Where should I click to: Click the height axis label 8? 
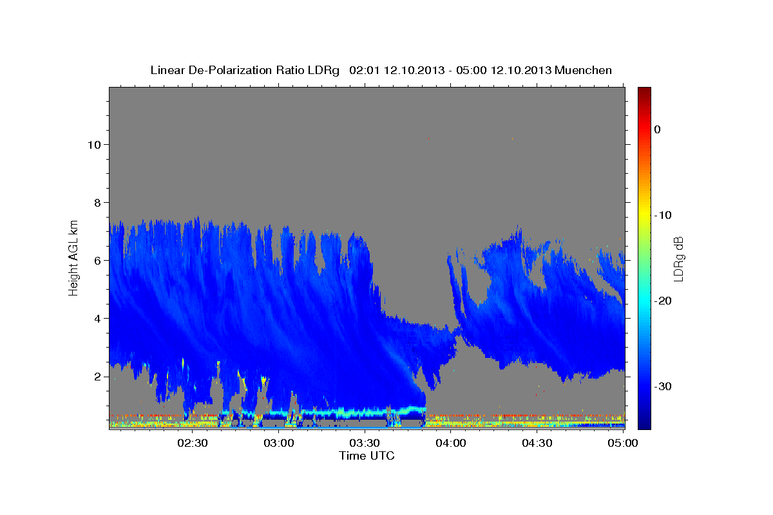click(x=96, y=202)
